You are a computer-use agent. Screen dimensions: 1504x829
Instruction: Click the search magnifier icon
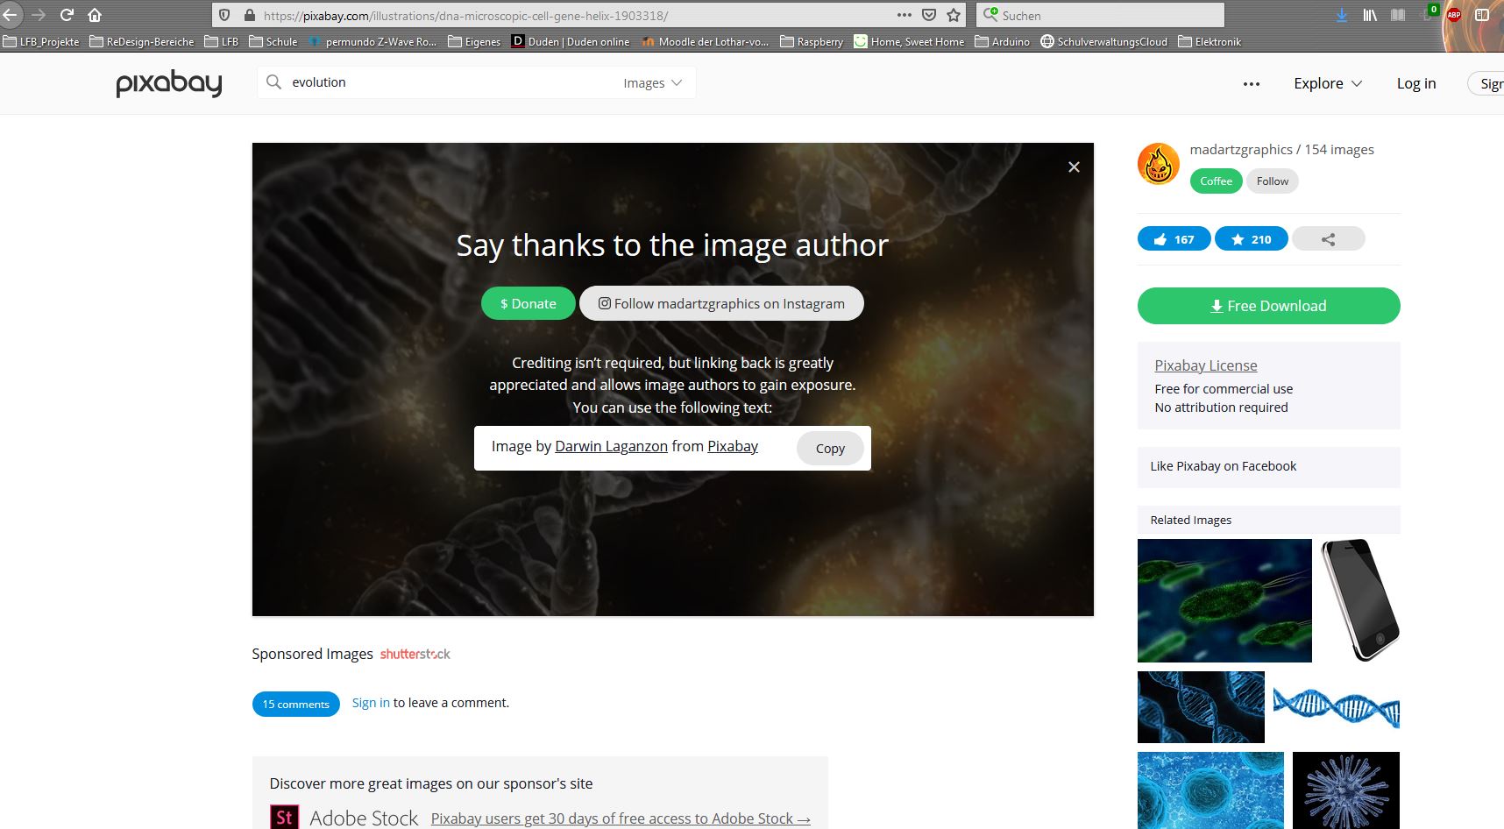click(273, 81)
